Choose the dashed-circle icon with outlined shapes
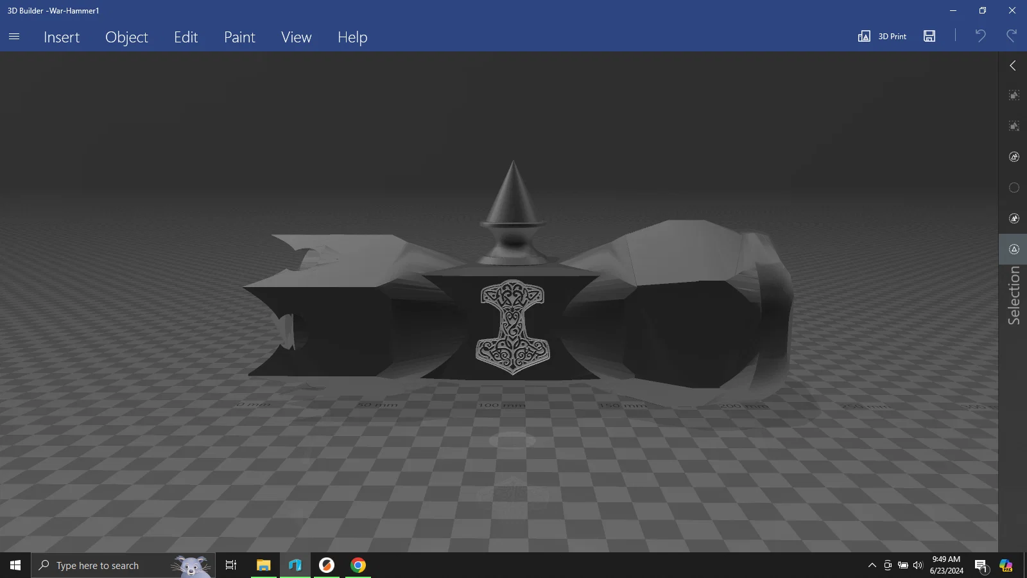The height and width of the screenshot is (578, 1027). pos(1014,157)
